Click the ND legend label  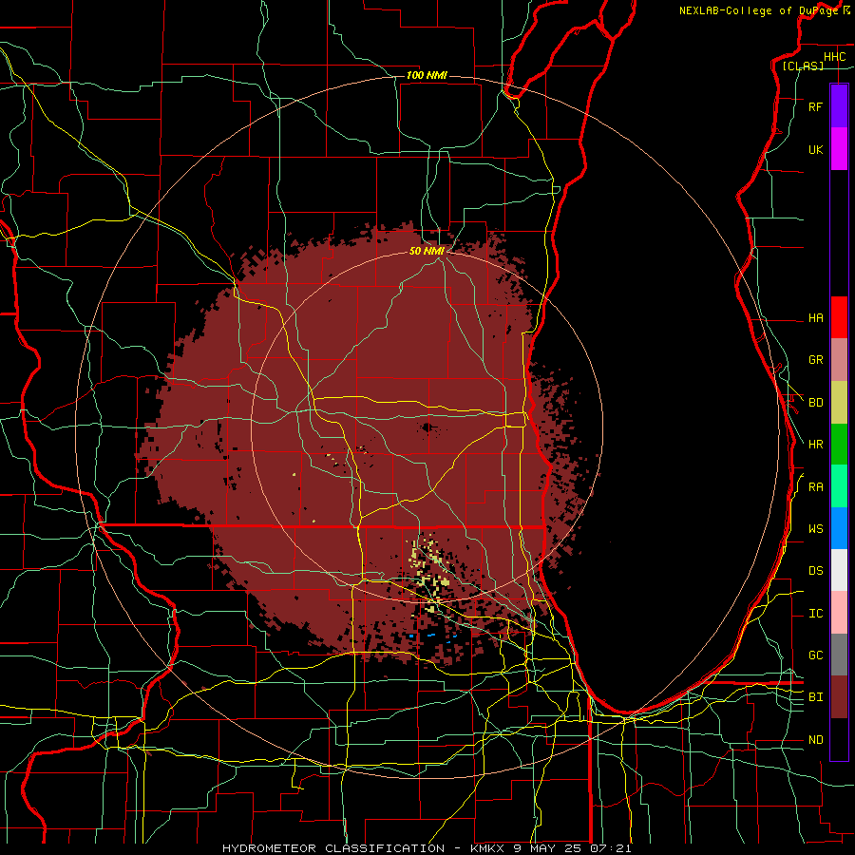click(815, 740)
